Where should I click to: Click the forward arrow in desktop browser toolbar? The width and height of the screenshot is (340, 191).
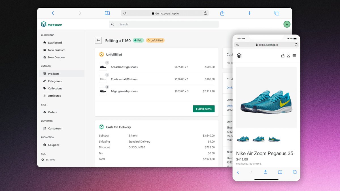80,13
